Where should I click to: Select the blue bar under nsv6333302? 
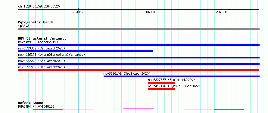coord(85,51)
